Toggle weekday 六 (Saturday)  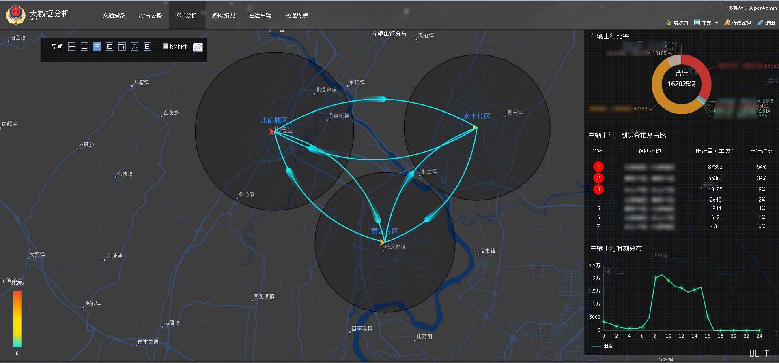(x=135, y=47)
